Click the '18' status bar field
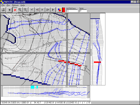The height and width of the screenshot is (105, 140). pyautogui.click(x=89, y=103)
